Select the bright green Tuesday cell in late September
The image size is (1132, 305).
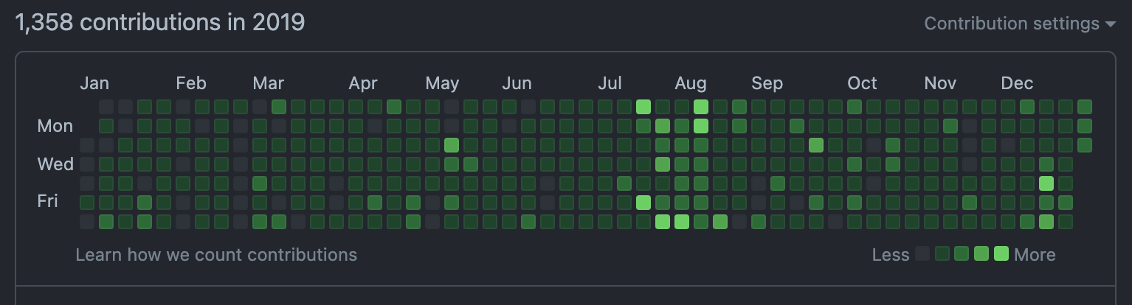click(x=816, y=145)
